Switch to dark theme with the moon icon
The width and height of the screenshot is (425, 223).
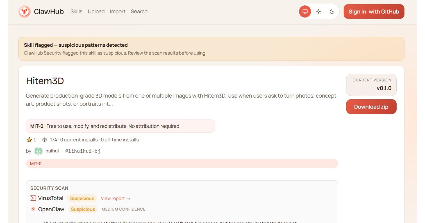(x=332, y=12)
